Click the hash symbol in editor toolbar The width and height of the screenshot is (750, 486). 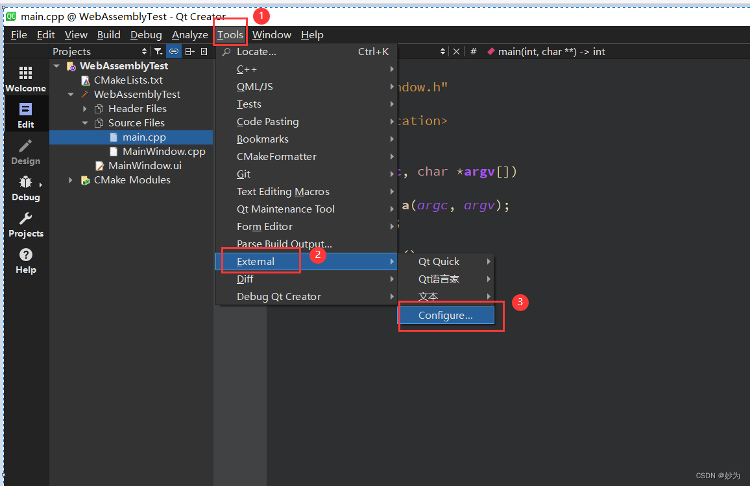coord(473,51)
